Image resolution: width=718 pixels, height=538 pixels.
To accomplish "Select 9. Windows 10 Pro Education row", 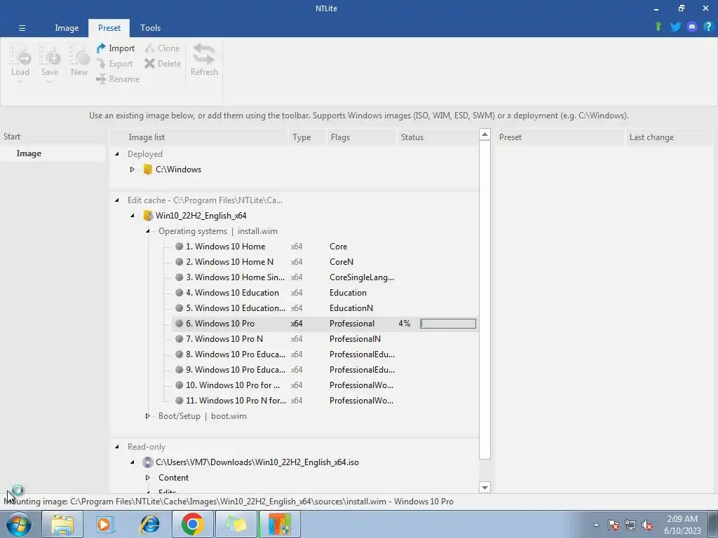I will (325, 370).
